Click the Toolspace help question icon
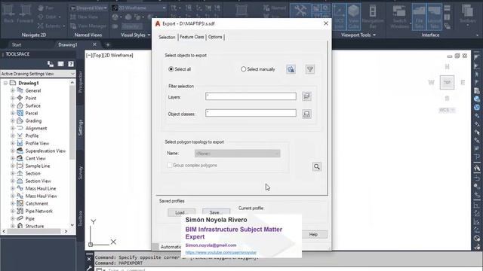 click(x=71, y=64)
